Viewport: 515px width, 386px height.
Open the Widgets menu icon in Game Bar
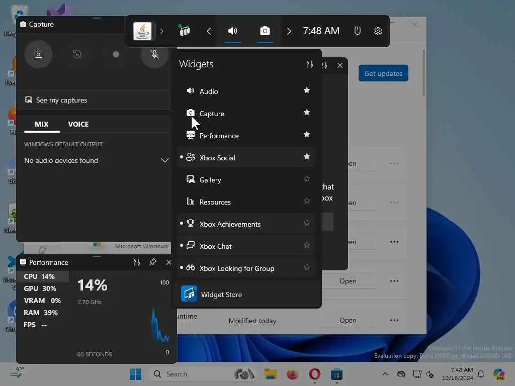[185, 31]
